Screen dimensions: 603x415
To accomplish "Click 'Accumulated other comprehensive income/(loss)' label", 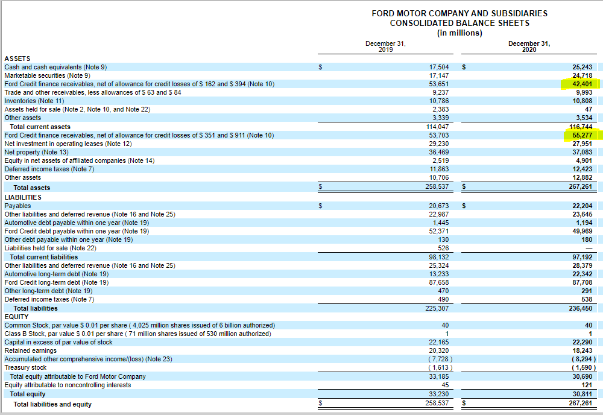I will 89,360.
